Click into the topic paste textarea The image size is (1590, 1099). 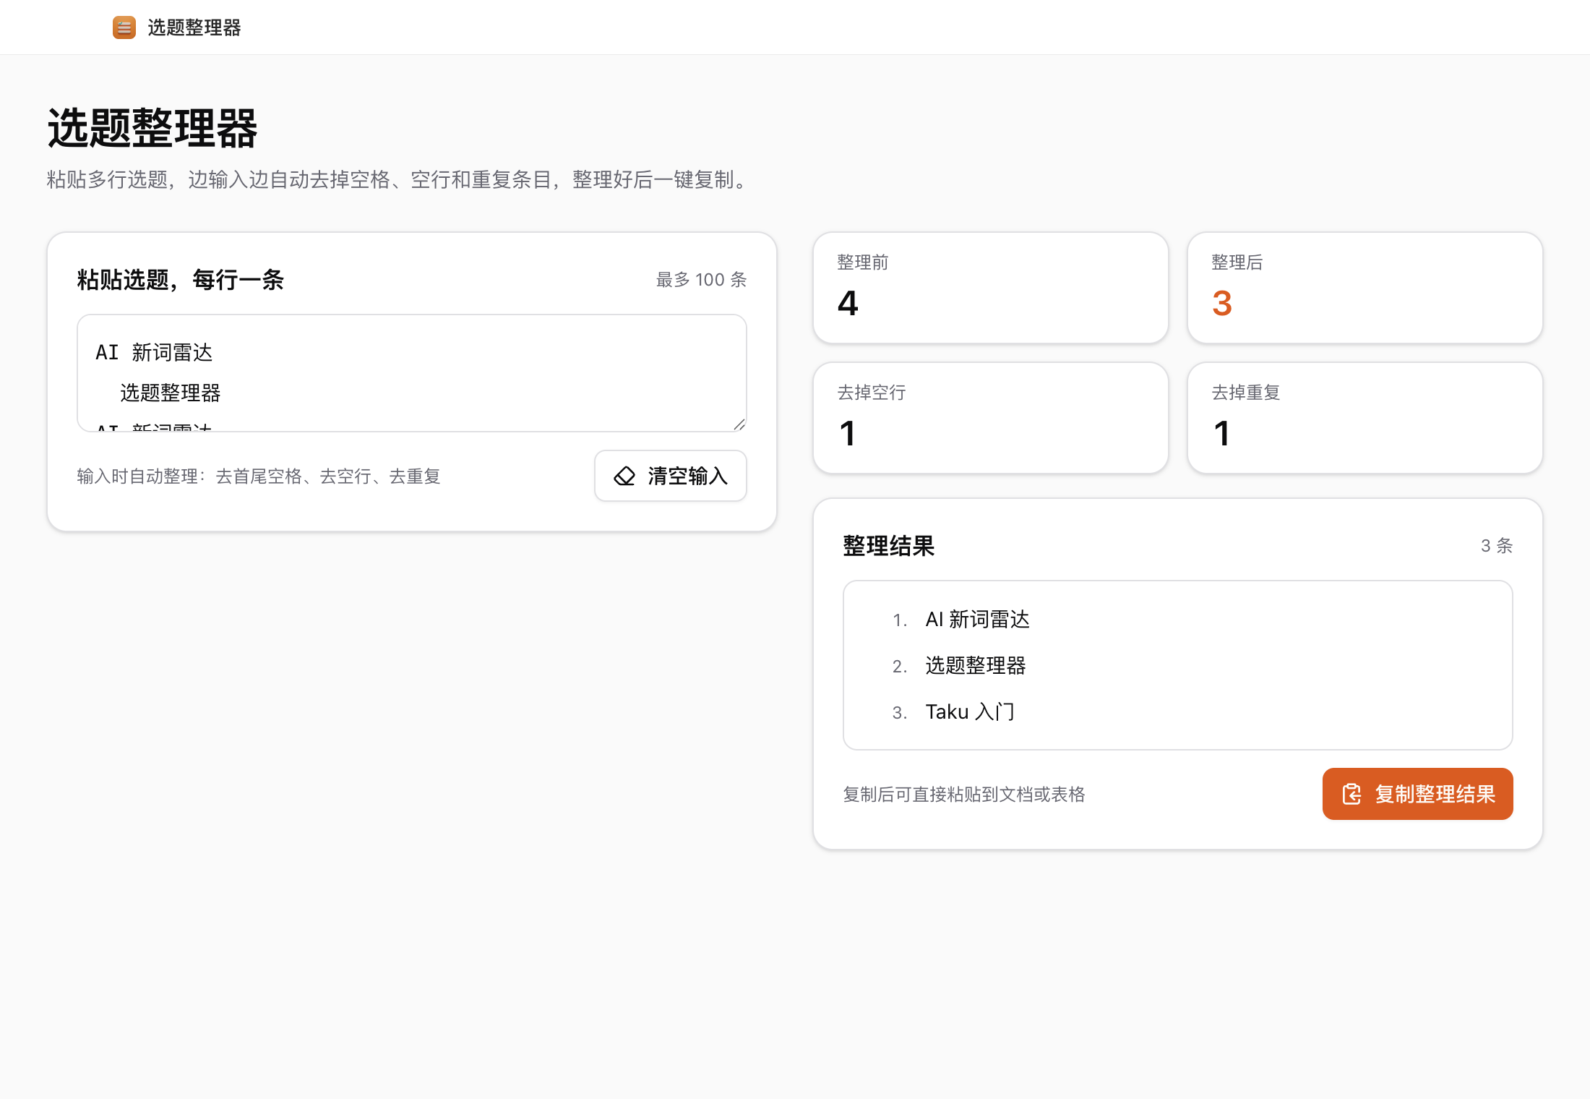pos(412,373)
